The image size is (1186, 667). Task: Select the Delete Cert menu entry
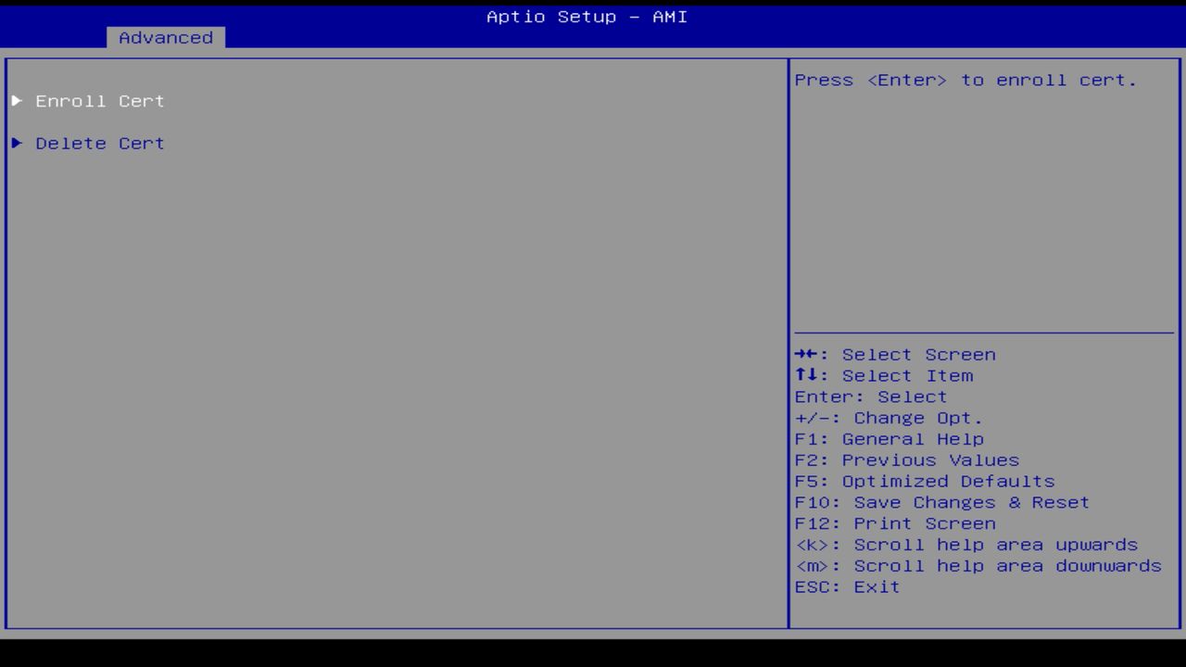pos(99,143)
